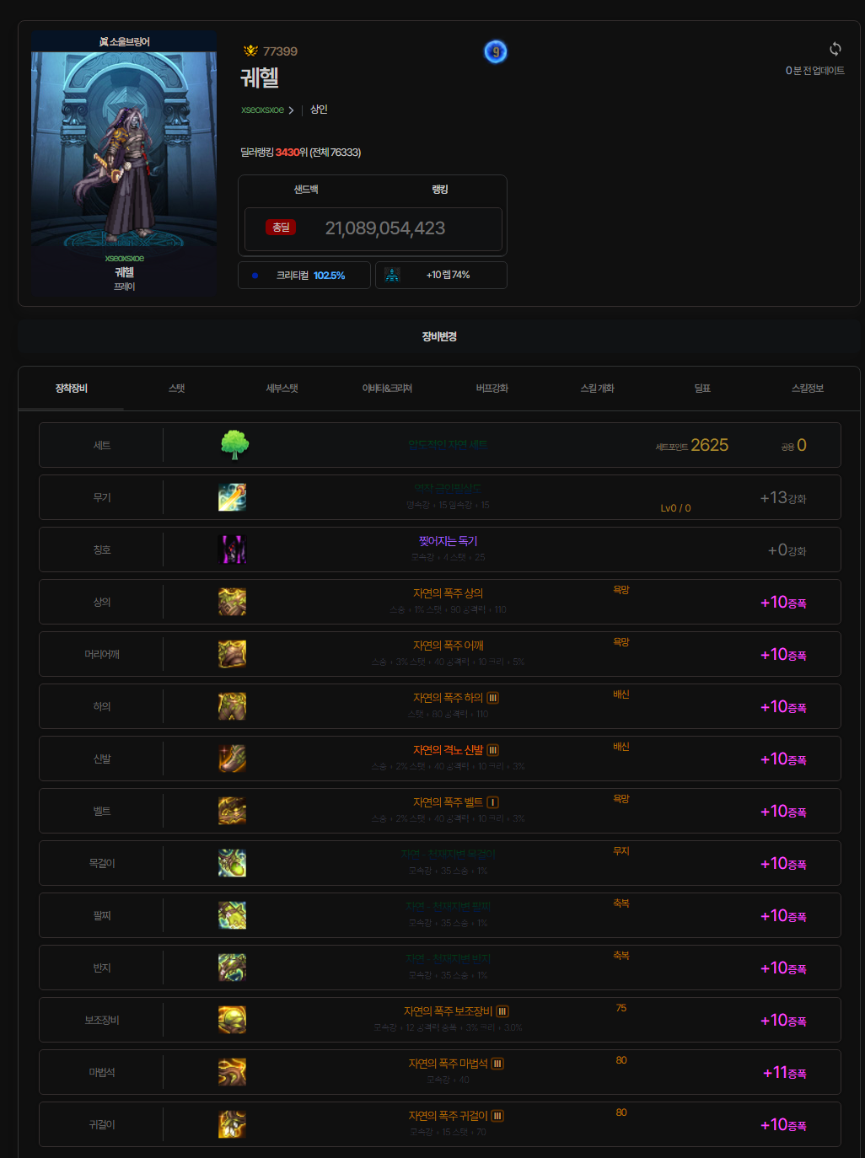The image size is (865, 1158).
Task: Click the 자연의 폭주 보조장비 icon
Action: coord(232,1020)
